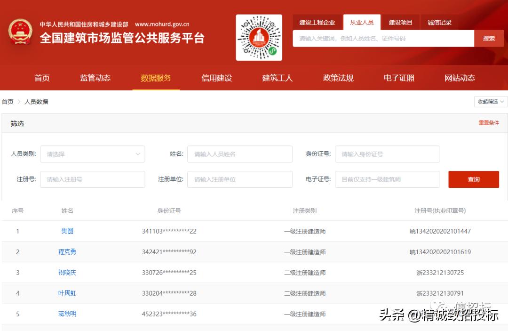The width and height of the screenshot is (508, 331).
Task: Click the 重置条件 reset link
Action: coord(489,123)
